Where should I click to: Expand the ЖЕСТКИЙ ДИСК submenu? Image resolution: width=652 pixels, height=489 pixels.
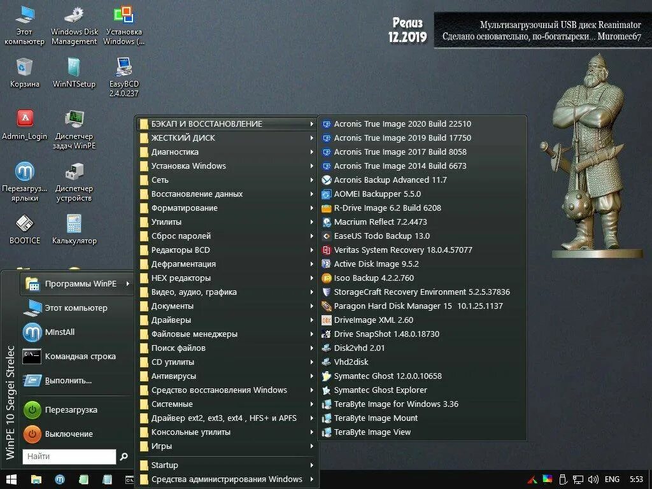click(227, 138)
